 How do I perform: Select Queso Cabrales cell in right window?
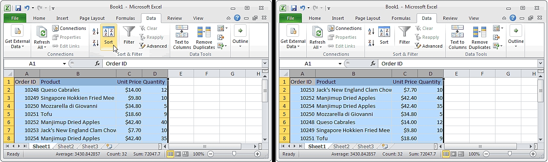pos(353,122)
